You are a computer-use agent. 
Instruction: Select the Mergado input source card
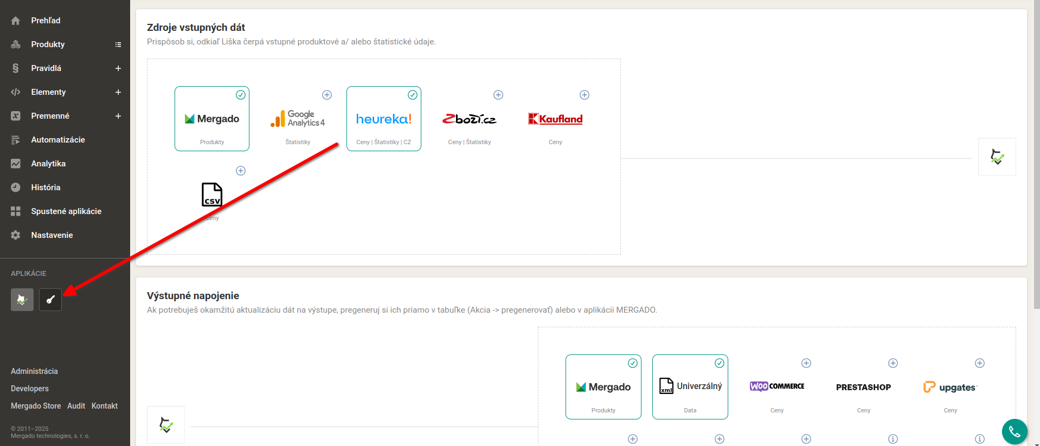[212, 119]
